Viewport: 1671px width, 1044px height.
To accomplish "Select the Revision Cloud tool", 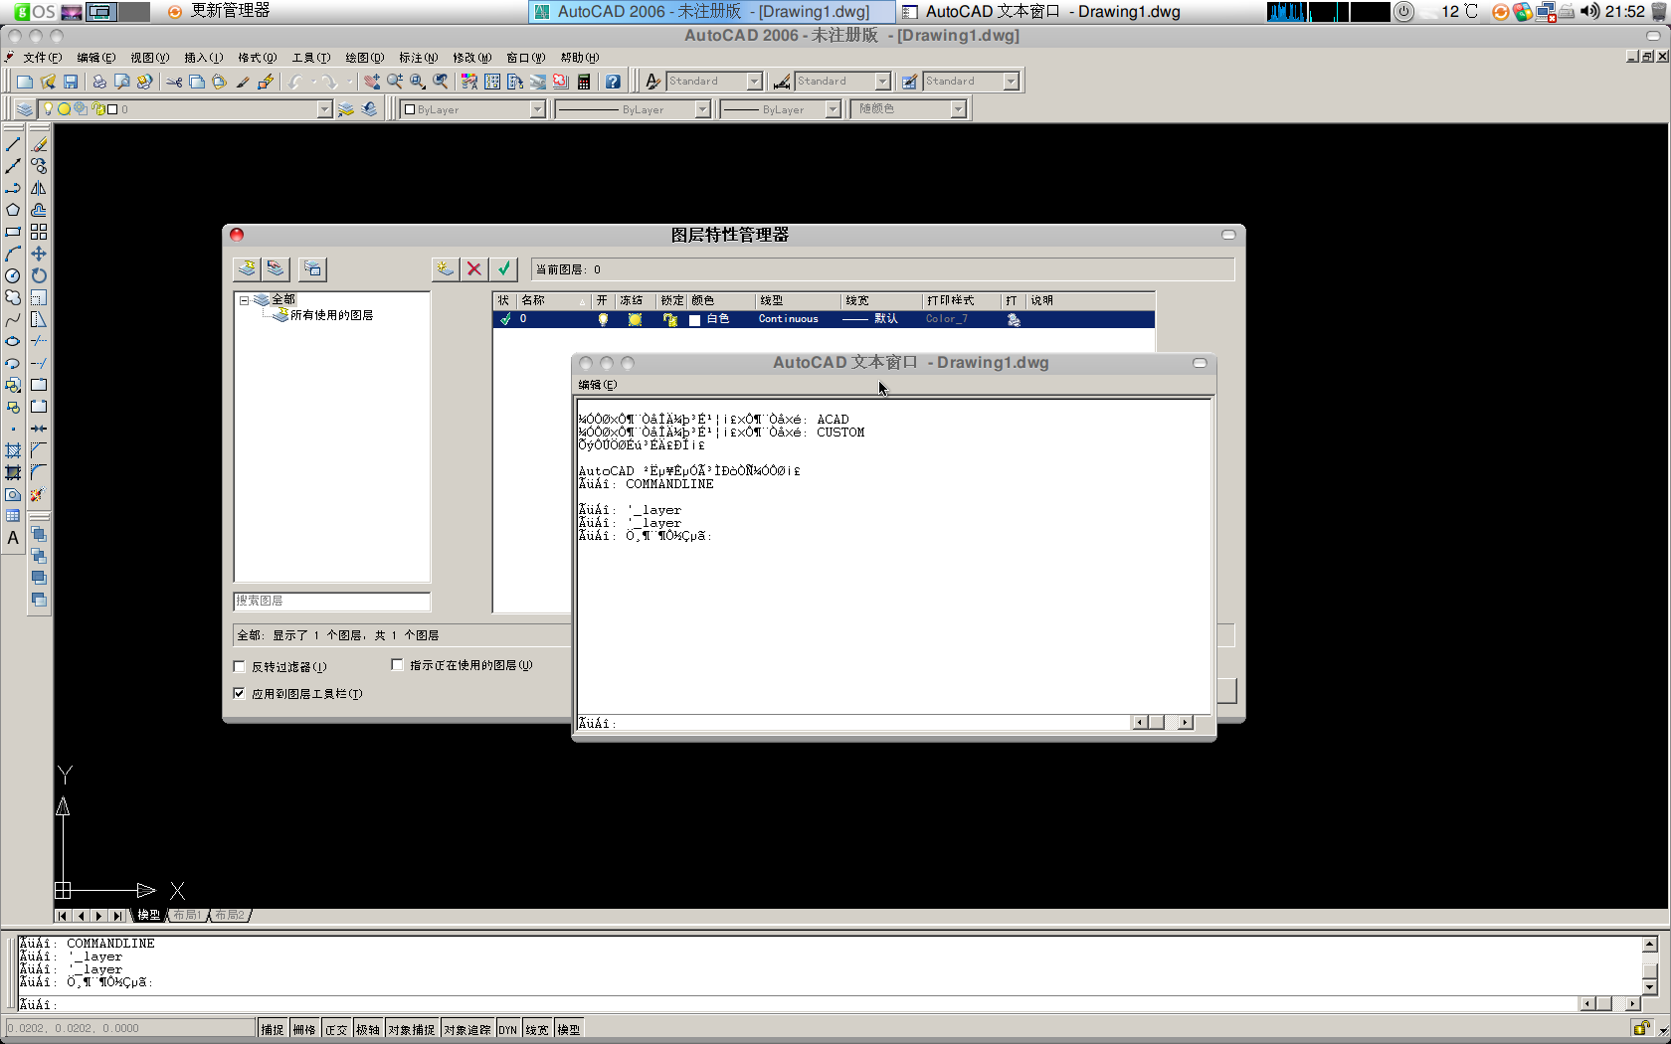I will [x=13, y=297].
